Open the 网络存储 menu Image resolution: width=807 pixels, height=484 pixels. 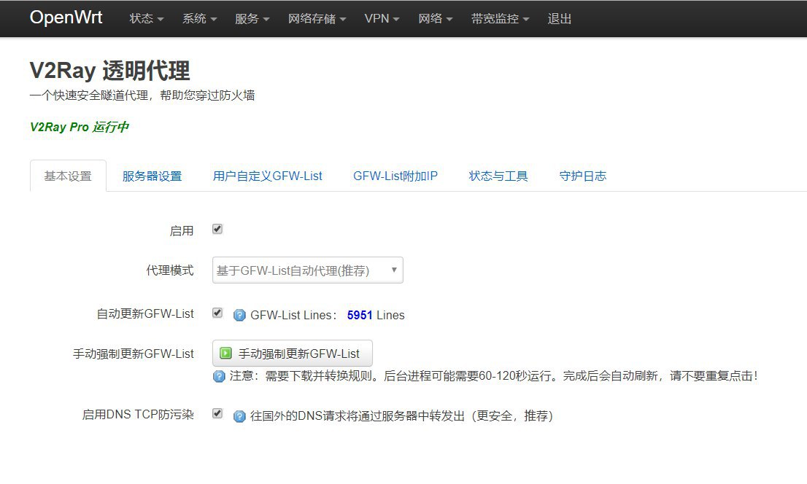pos(317,19)
